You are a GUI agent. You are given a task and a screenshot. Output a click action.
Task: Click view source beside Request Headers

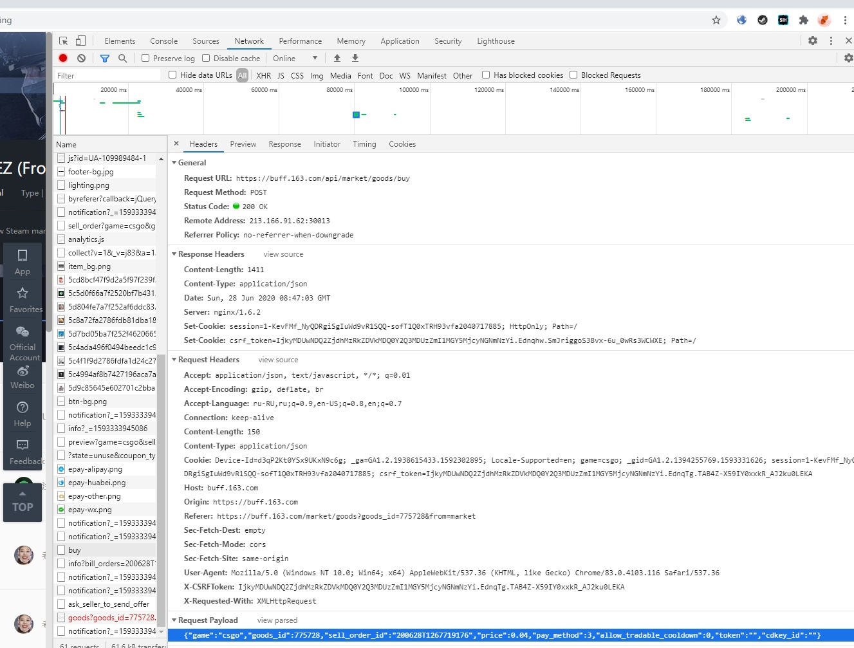coord(278,360)
